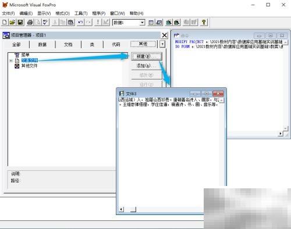
Task: Click the AutoForm toolbar icon
Action: click(186, 22)
